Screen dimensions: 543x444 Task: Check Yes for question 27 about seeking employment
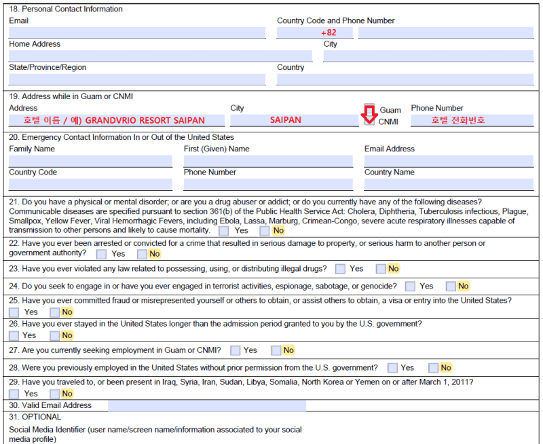pyautogui.click(x=236, y=350)
